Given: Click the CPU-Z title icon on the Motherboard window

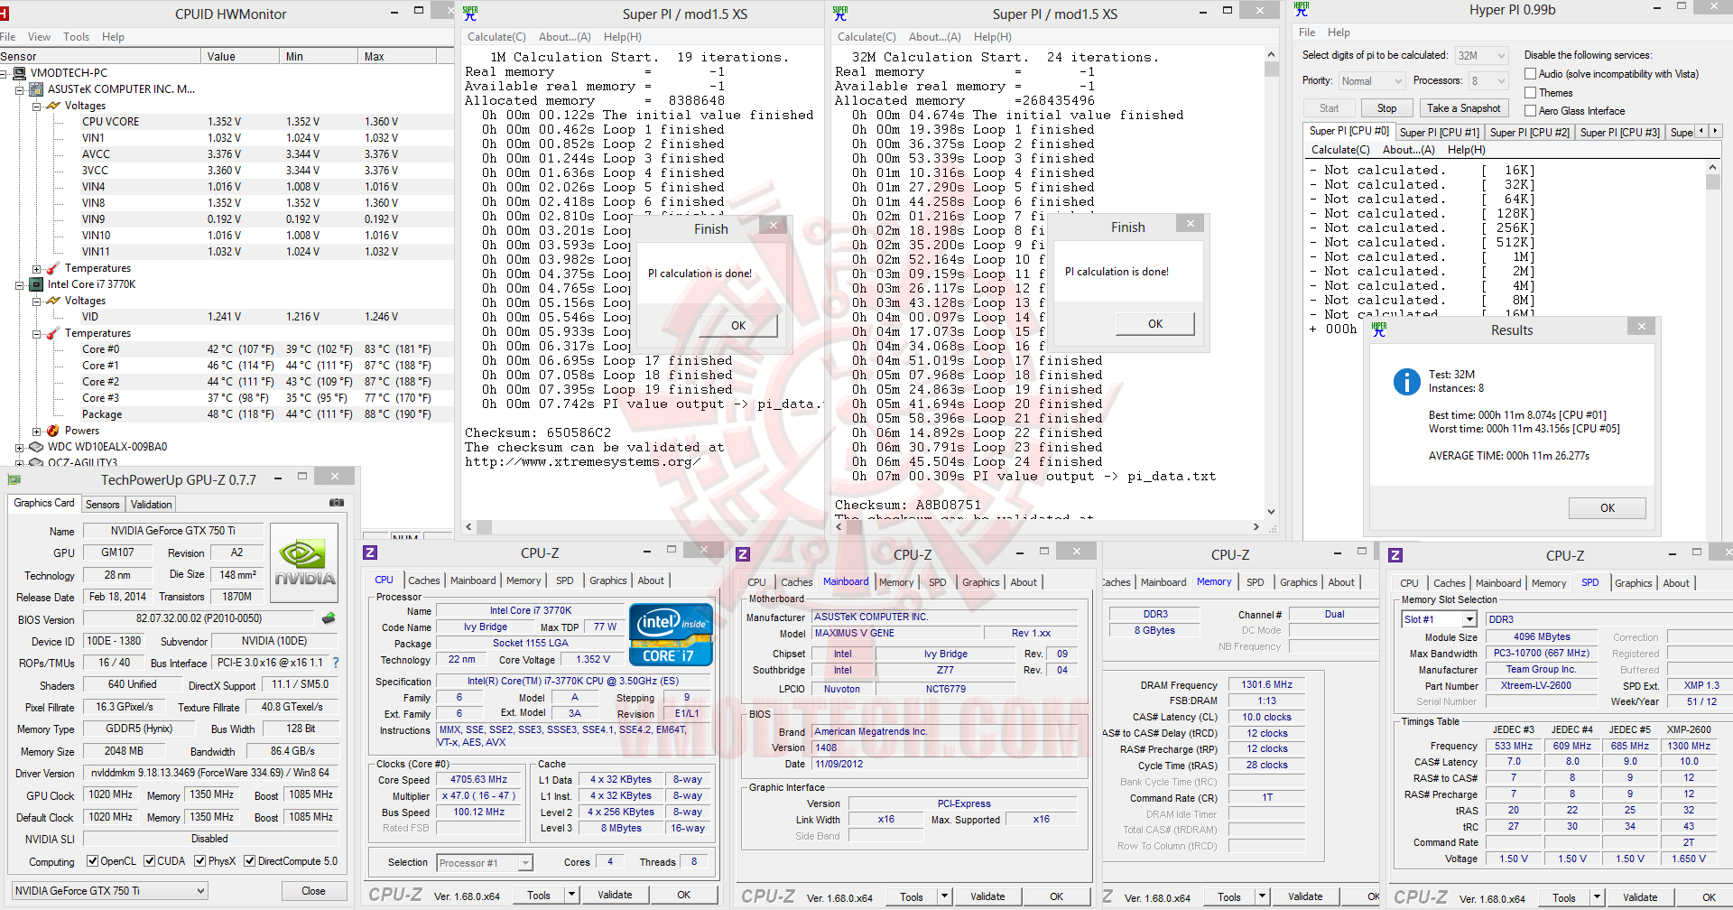Looking at the screenshot, I should (x=743, y=554).
